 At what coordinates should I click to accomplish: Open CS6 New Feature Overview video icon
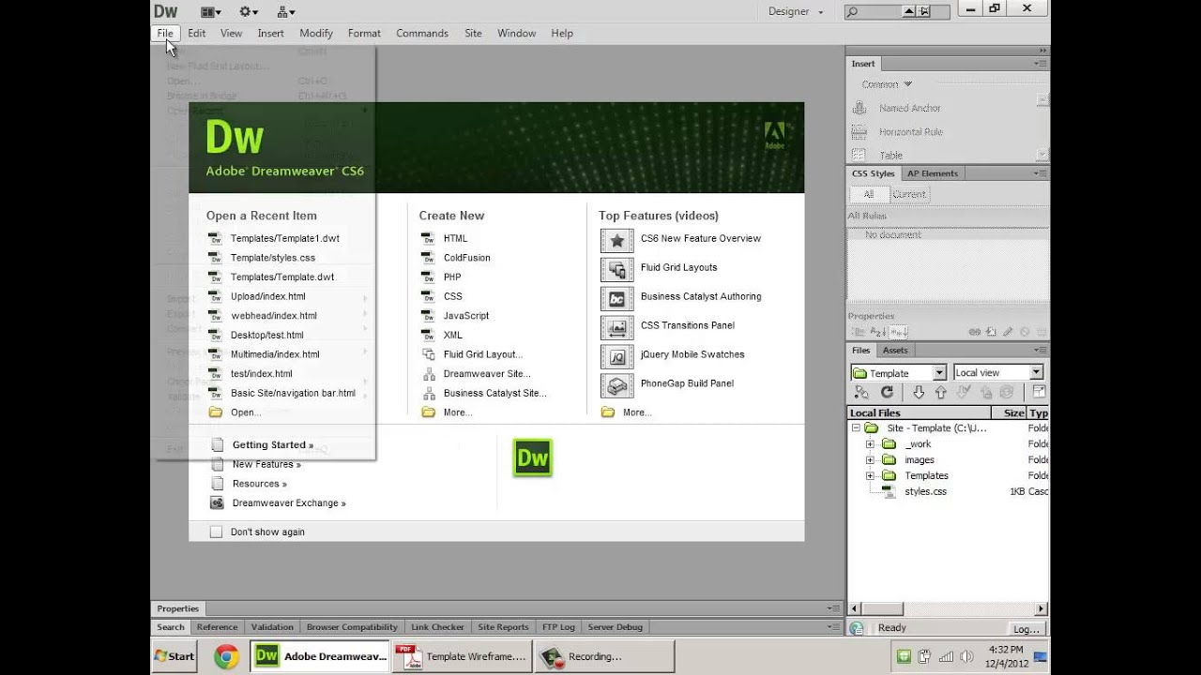(616, 239)
